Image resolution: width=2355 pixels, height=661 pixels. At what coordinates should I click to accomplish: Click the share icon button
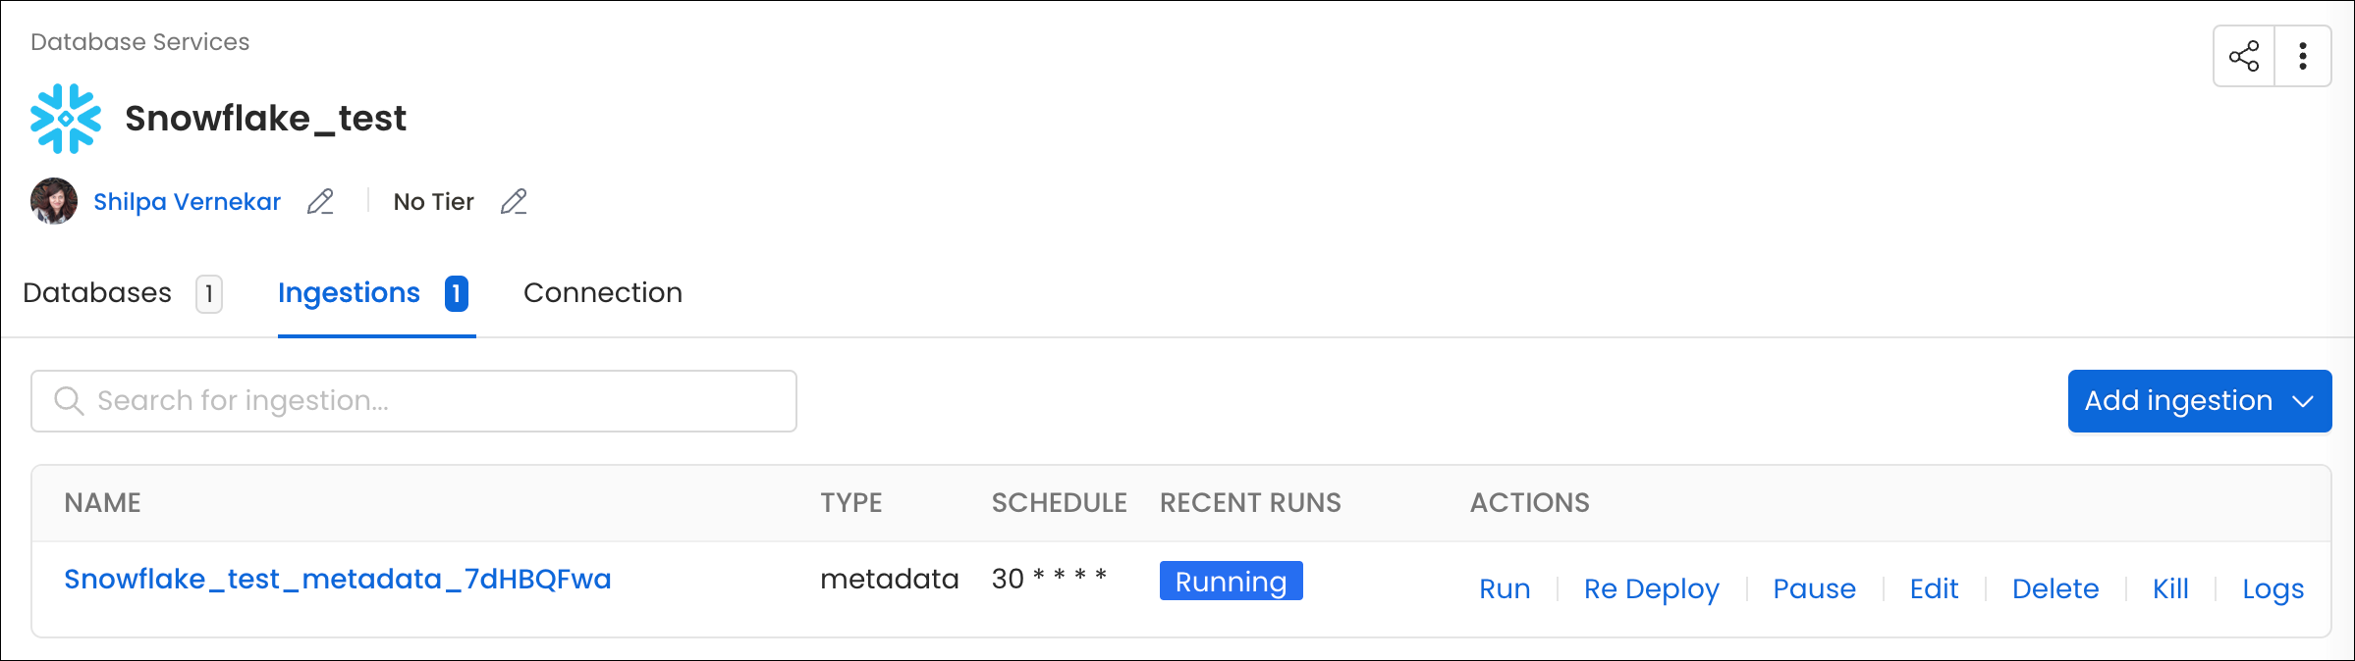[x=2244, y=56]
